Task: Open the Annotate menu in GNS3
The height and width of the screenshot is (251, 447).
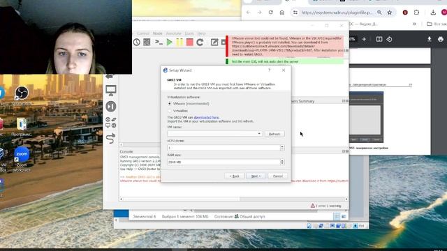Action: click(173, 33)
